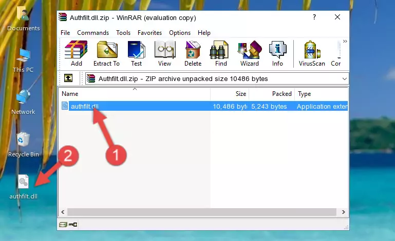Image resolution: width=395 pixels, height=241 pixels.
Task: Open the File menu
Action: click(x=65, y=33)
